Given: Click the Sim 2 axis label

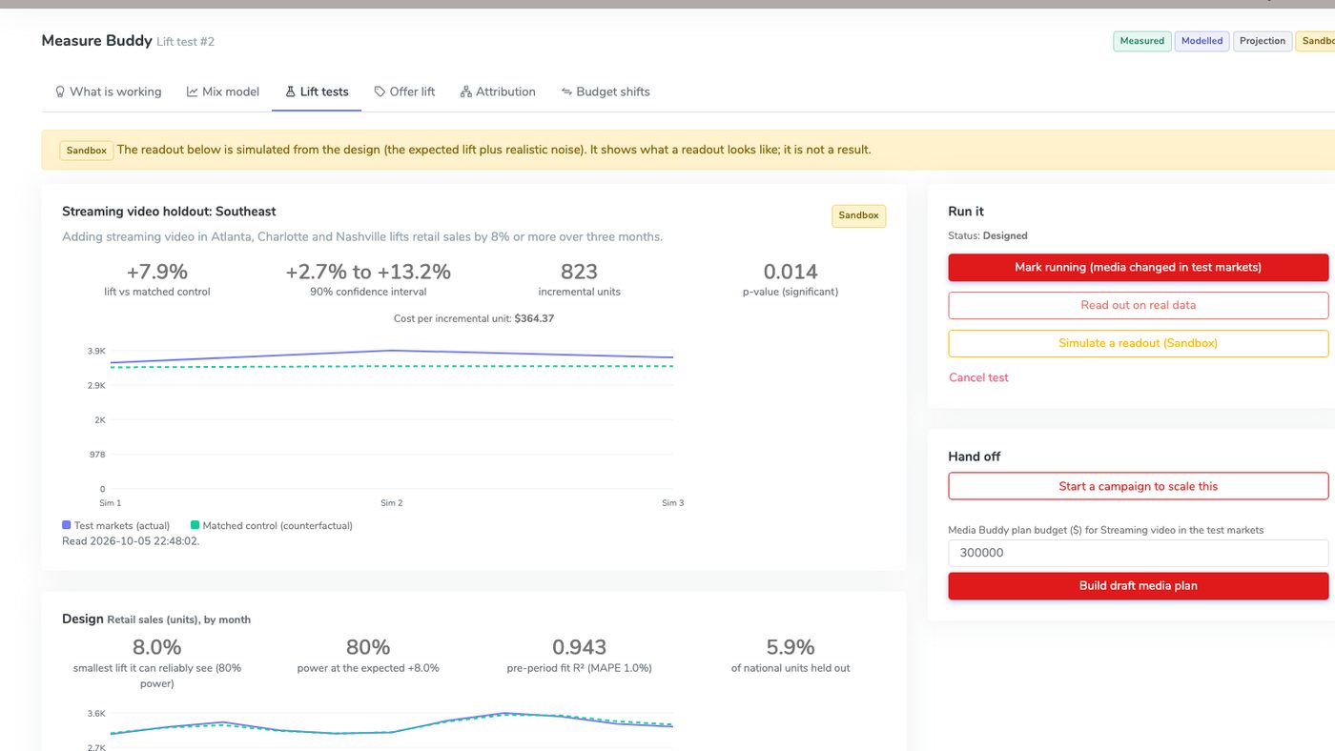Looking at the screenshot, I should click(392, 502).
